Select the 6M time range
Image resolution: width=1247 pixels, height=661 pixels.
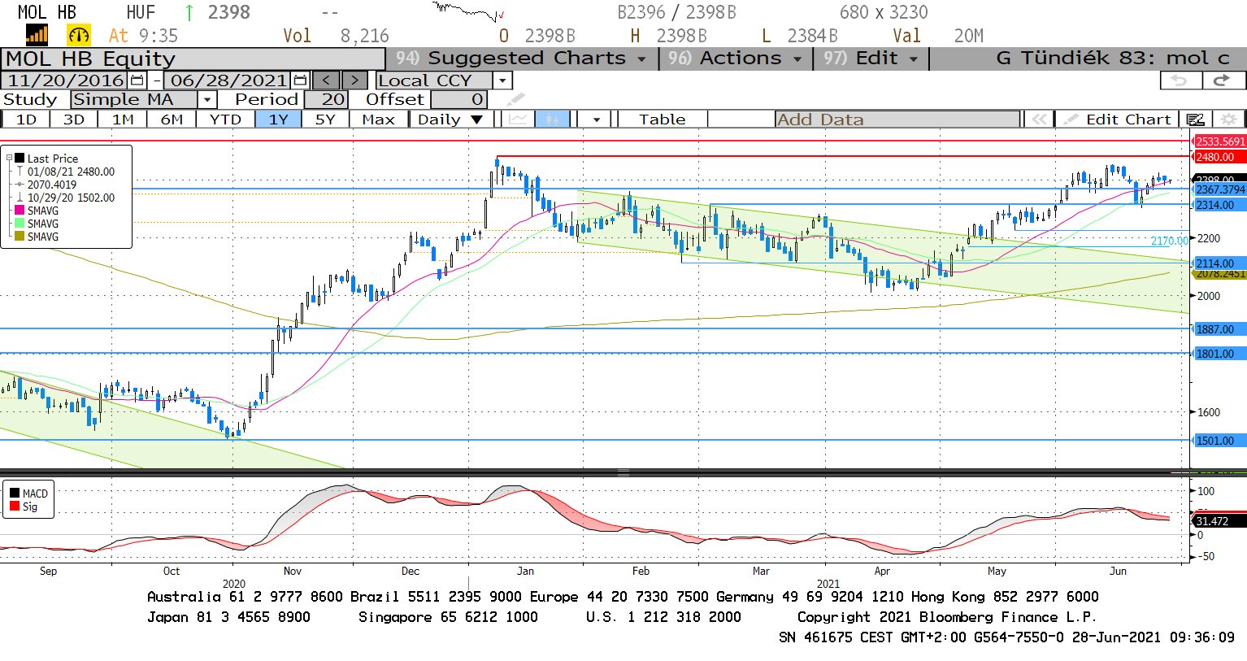point(172,120)
